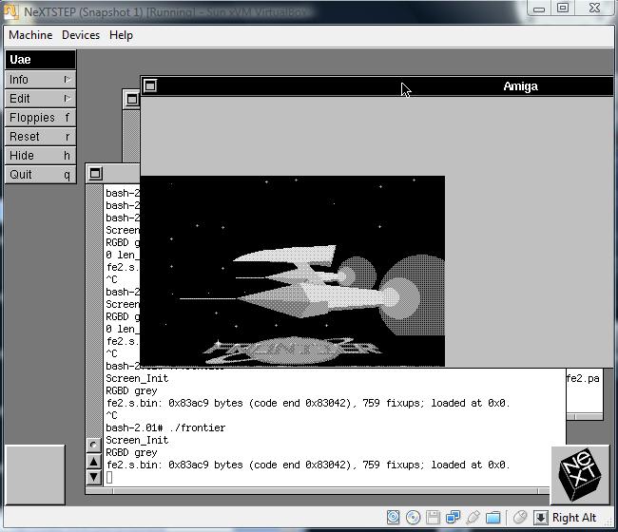Maximize the VirtualBox window

click(563, 8)
